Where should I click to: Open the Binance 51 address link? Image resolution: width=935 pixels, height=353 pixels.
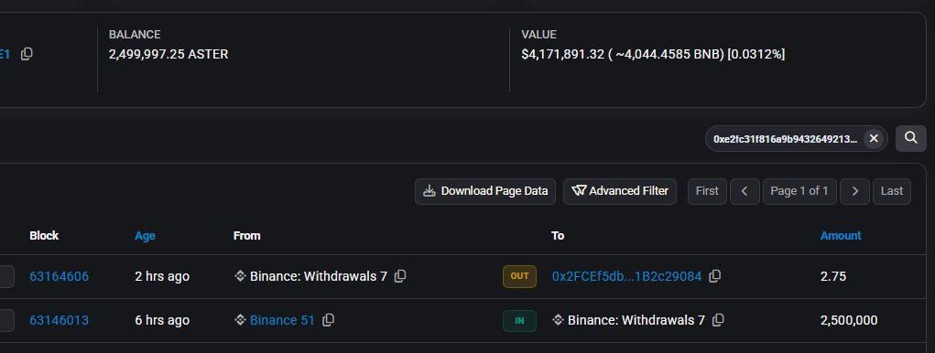tap(282, 320)
